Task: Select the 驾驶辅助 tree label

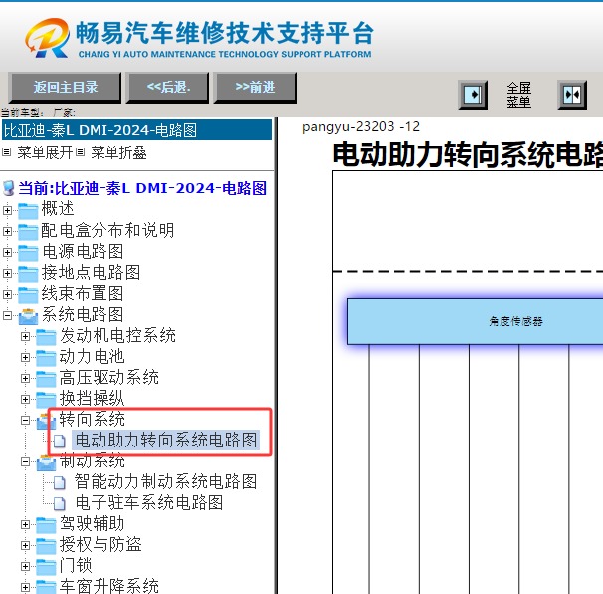Action: point(92,523)
